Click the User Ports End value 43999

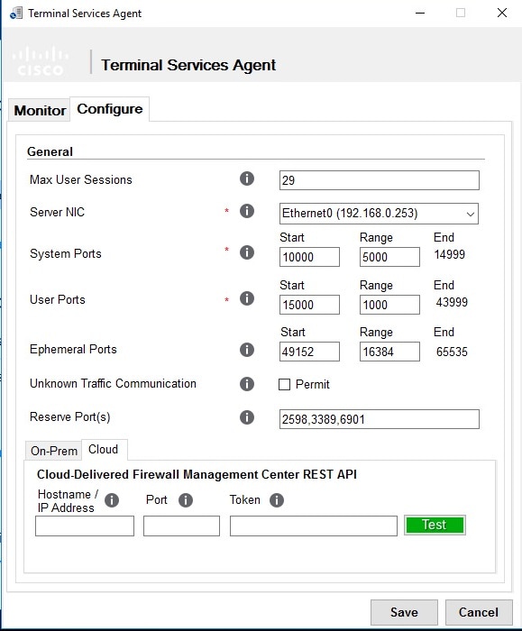pyautogui.click(x=452, y=302)
